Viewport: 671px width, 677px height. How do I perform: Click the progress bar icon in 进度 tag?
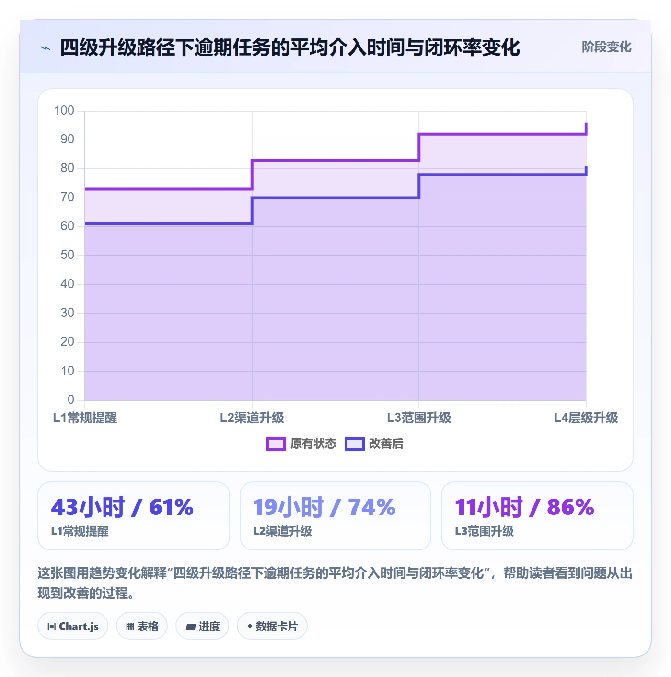190,627
